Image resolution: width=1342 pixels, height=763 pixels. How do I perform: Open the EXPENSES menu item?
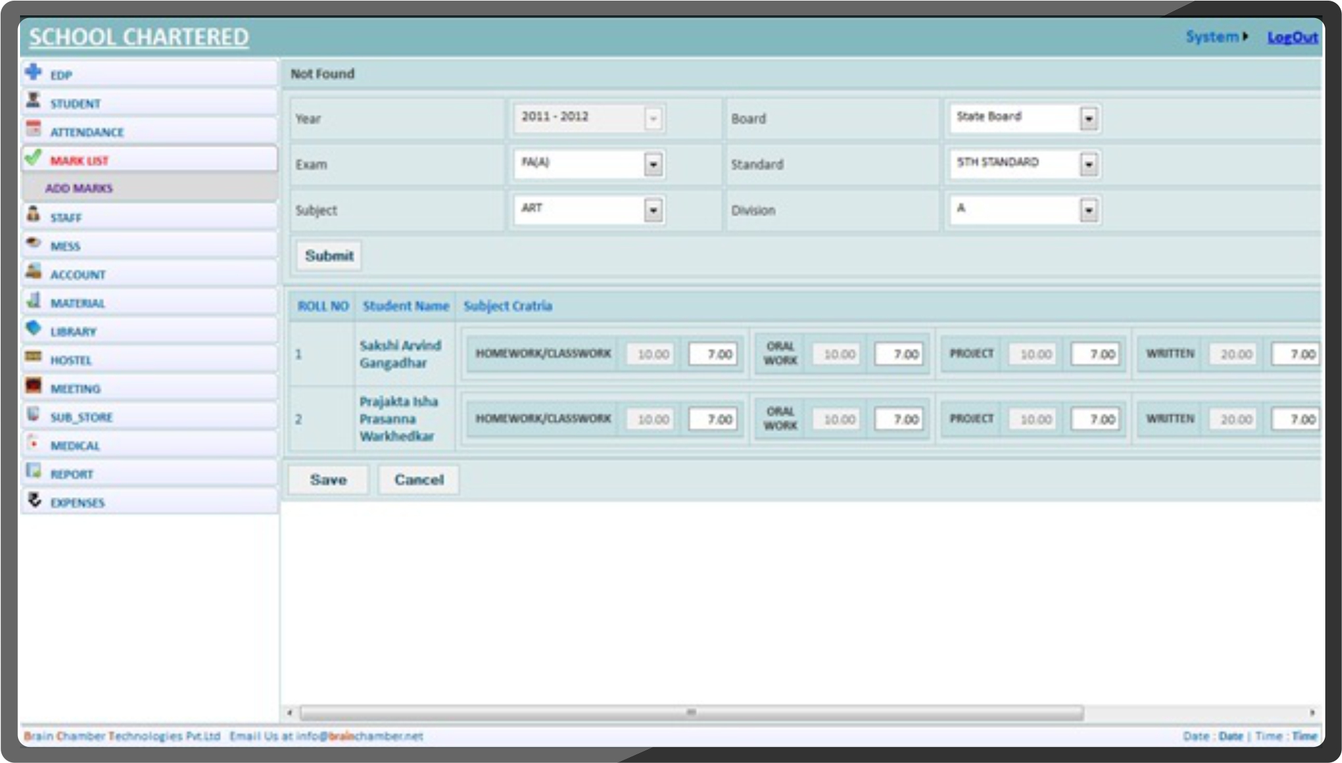[x=150, y=502]
